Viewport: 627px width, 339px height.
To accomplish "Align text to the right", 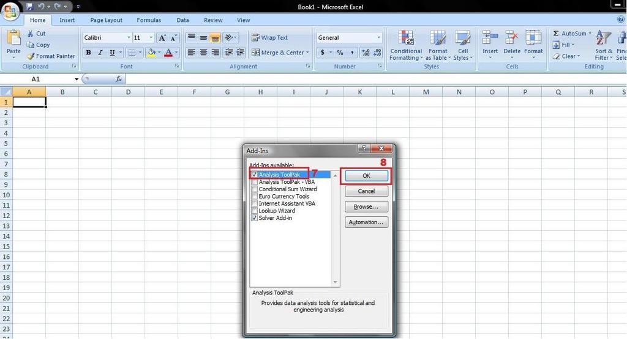I will click(215, 53).
